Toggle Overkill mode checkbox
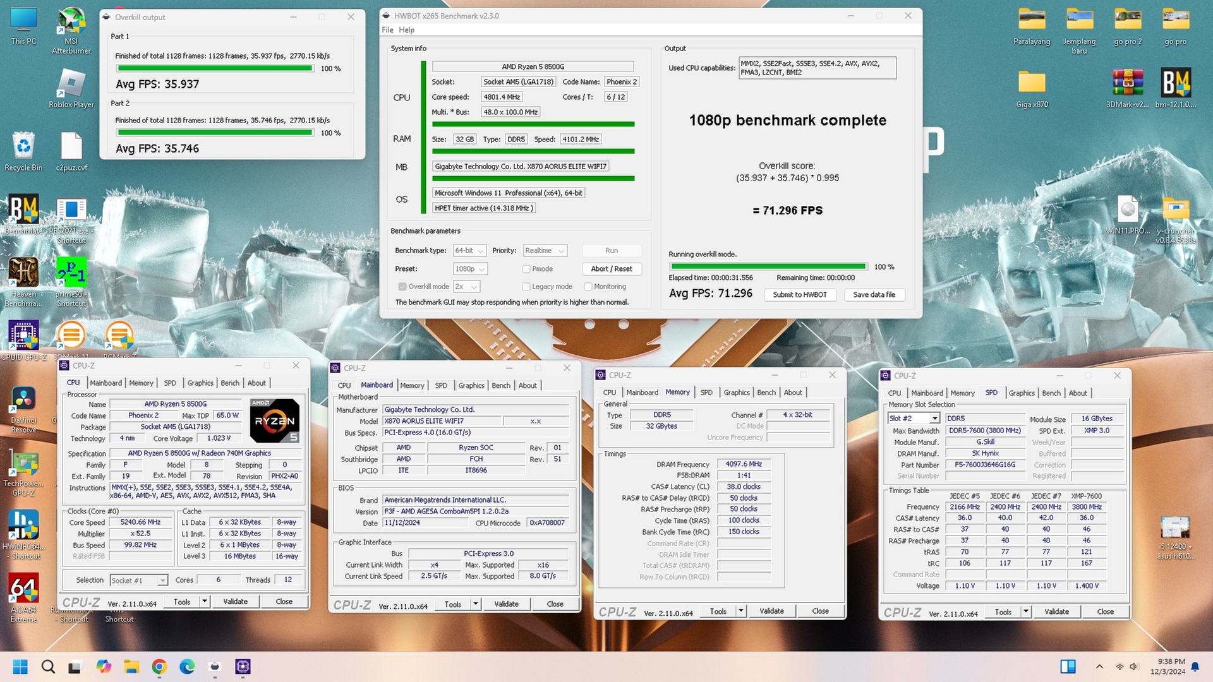 (402, 287)
